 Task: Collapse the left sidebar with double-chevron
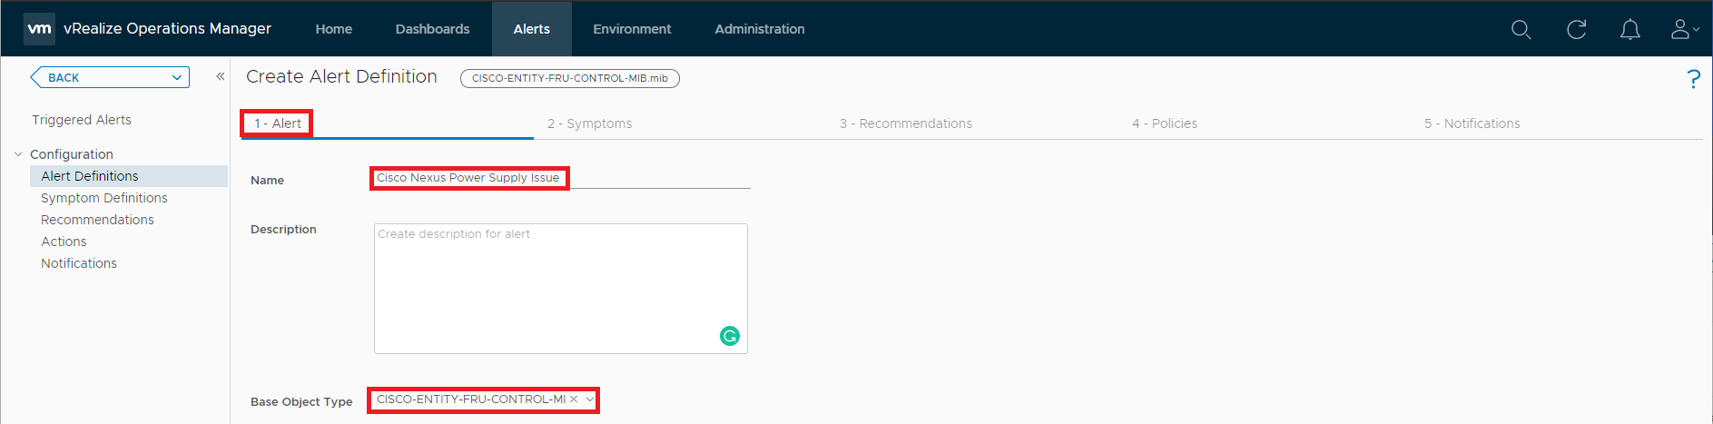coord(220,77)
